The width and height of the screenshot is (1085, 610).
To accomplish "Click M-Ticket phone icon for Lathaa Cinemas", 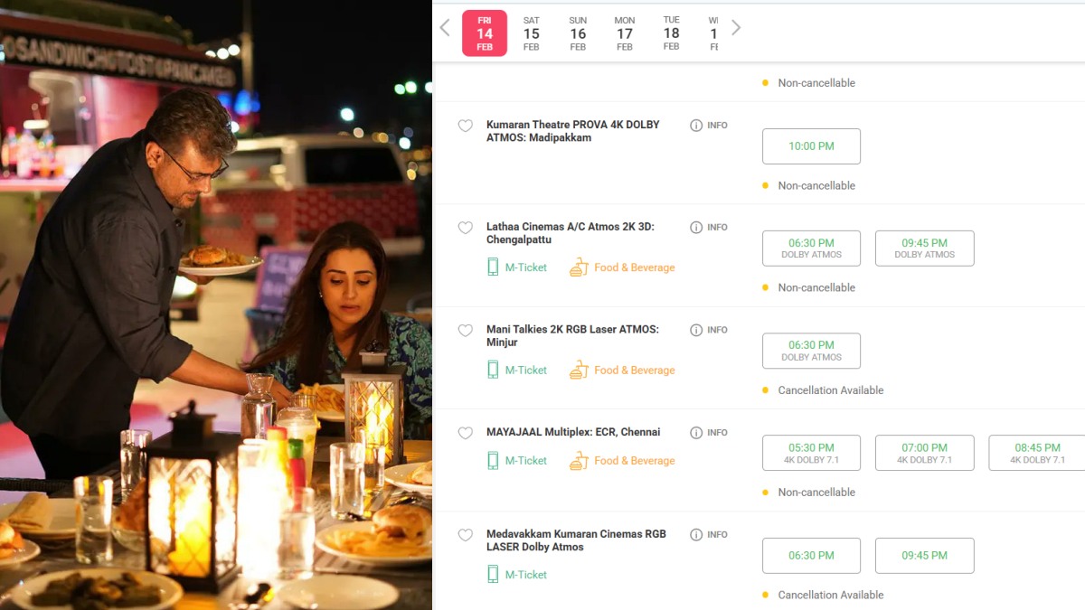I will (x=493, y=267).
